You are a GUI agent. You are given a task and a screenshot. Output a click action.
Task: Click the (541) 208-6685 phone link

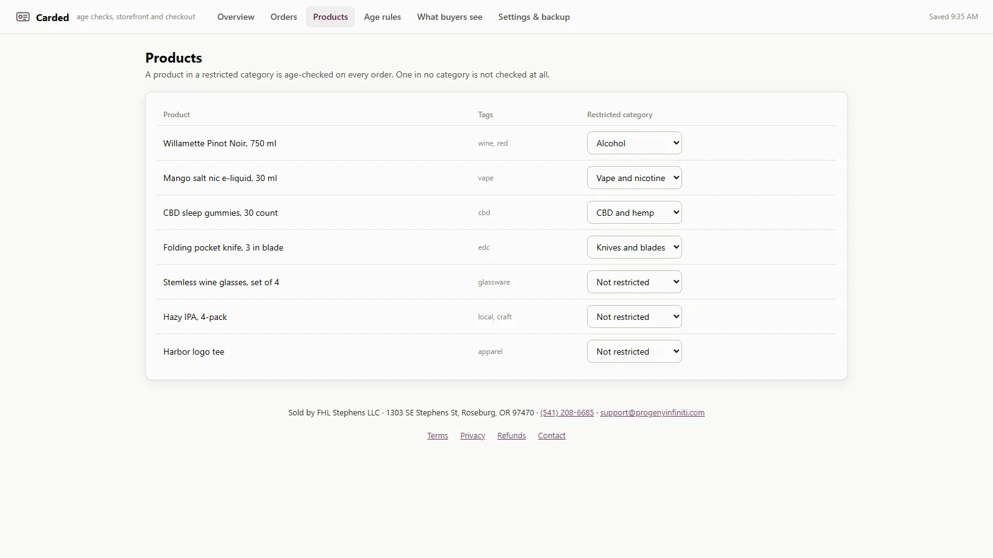[x=567, y=412]
